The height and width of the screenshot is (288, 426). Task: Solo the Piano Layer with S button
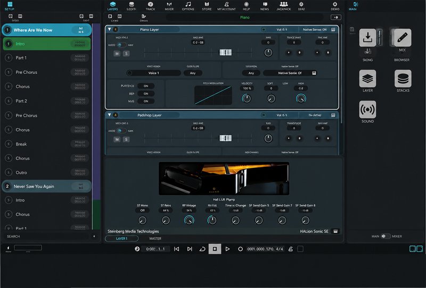126,54
